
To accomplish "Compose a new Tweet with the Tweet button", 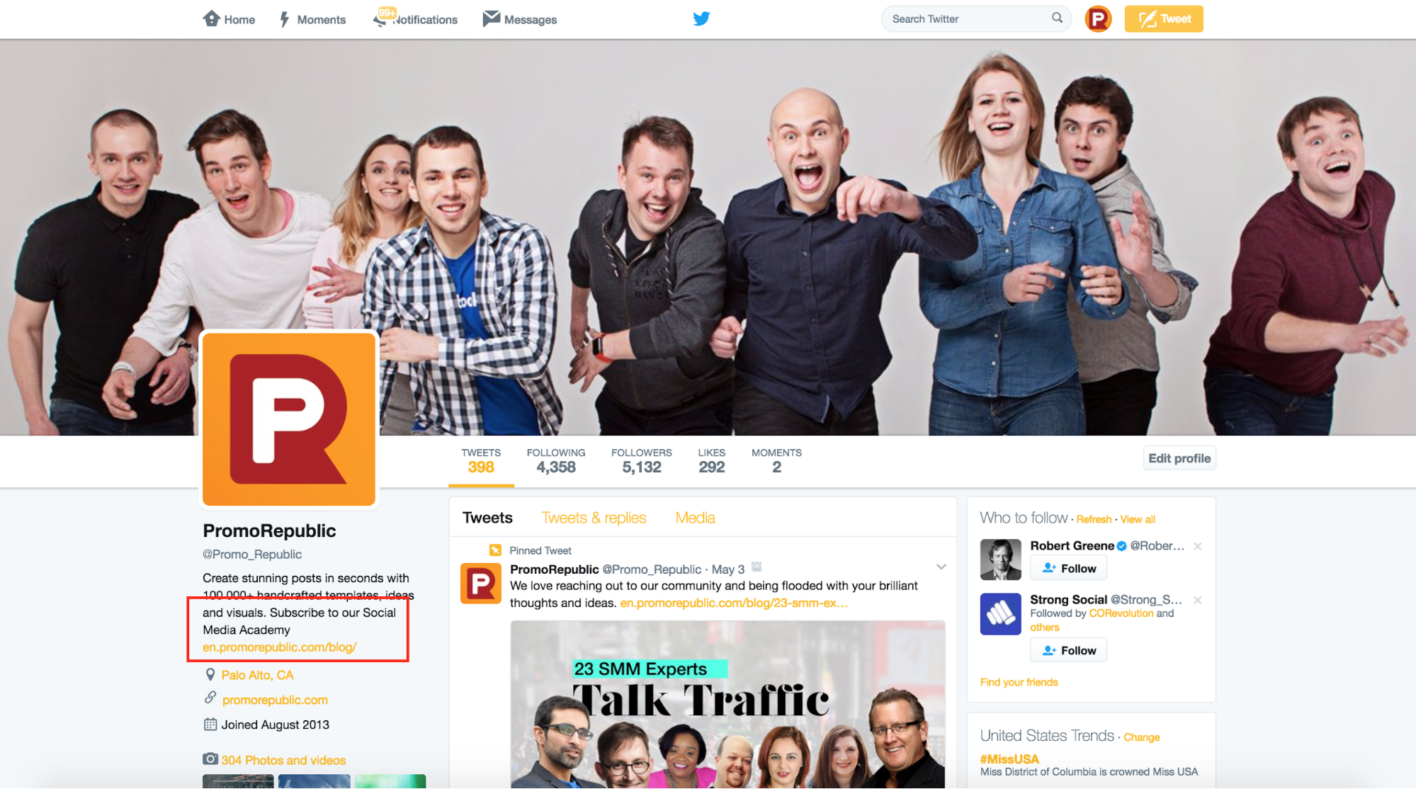I will tap(1164, 19).
